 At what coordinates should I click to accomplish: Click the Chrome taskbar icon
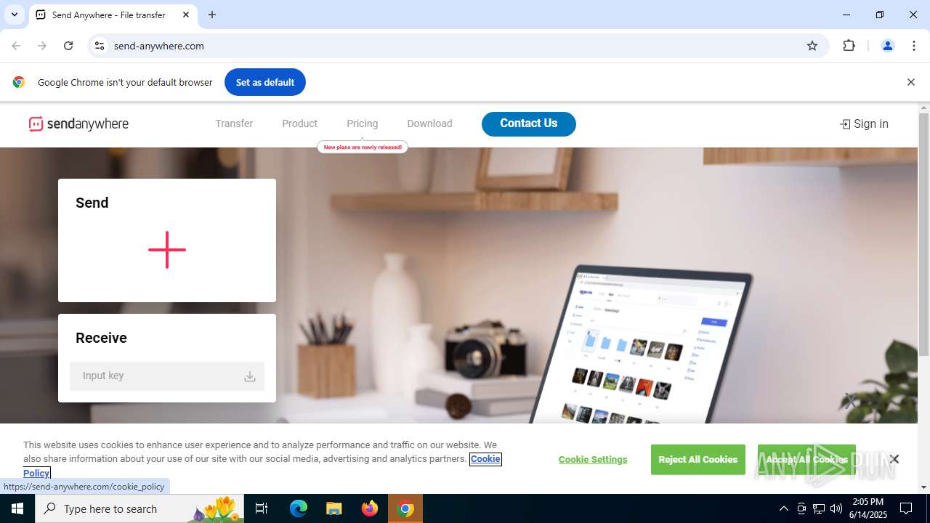[405, 508]
